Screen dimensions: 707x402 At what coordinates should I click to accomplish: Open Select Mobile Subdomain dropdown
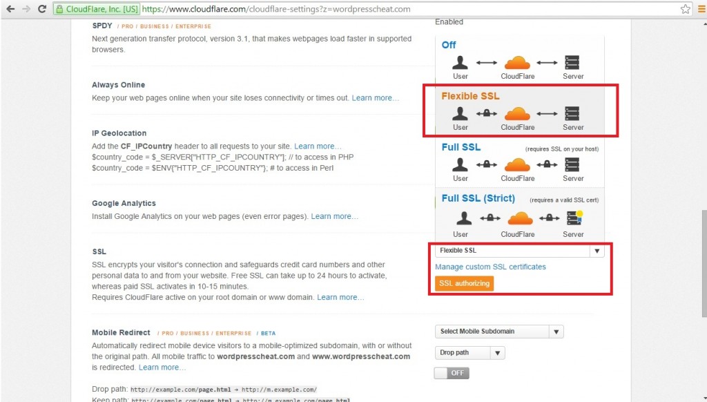tap(499, 331)
